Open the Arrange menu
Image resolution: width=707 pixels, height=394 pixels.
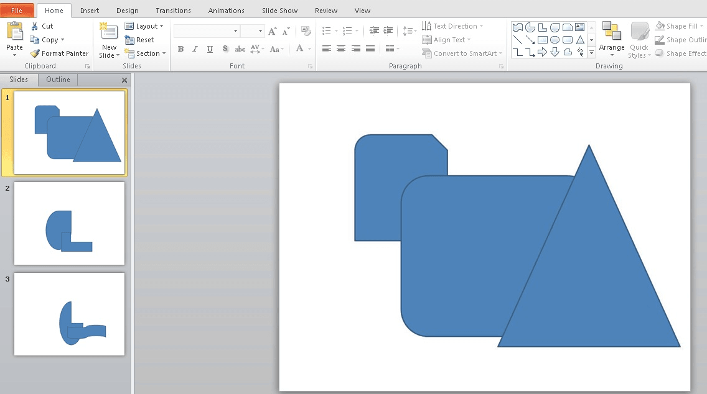(x=611, y=40)
